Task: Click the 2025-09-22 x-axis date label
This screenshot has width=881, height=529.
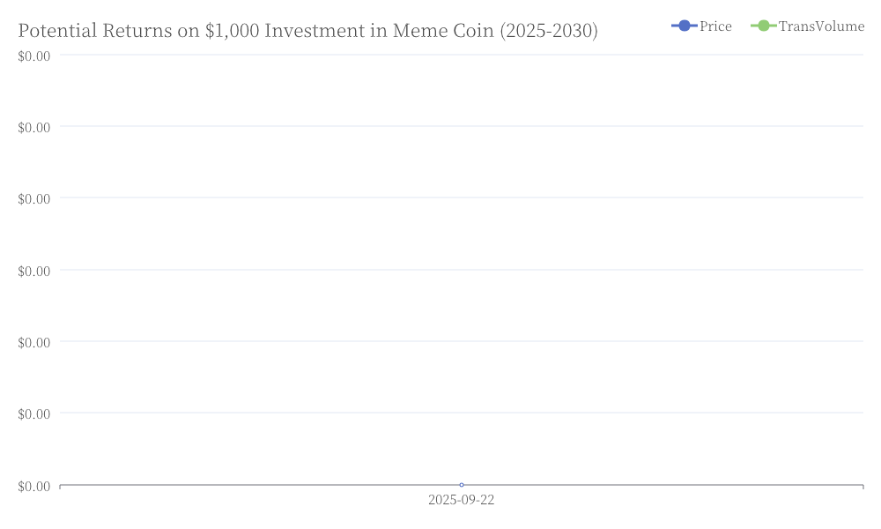Action: tap(462, 500)
